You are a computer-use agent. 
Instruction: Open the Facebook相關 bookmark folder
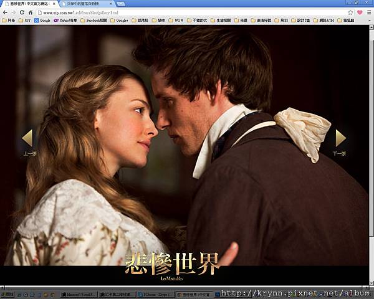(93, 21)
